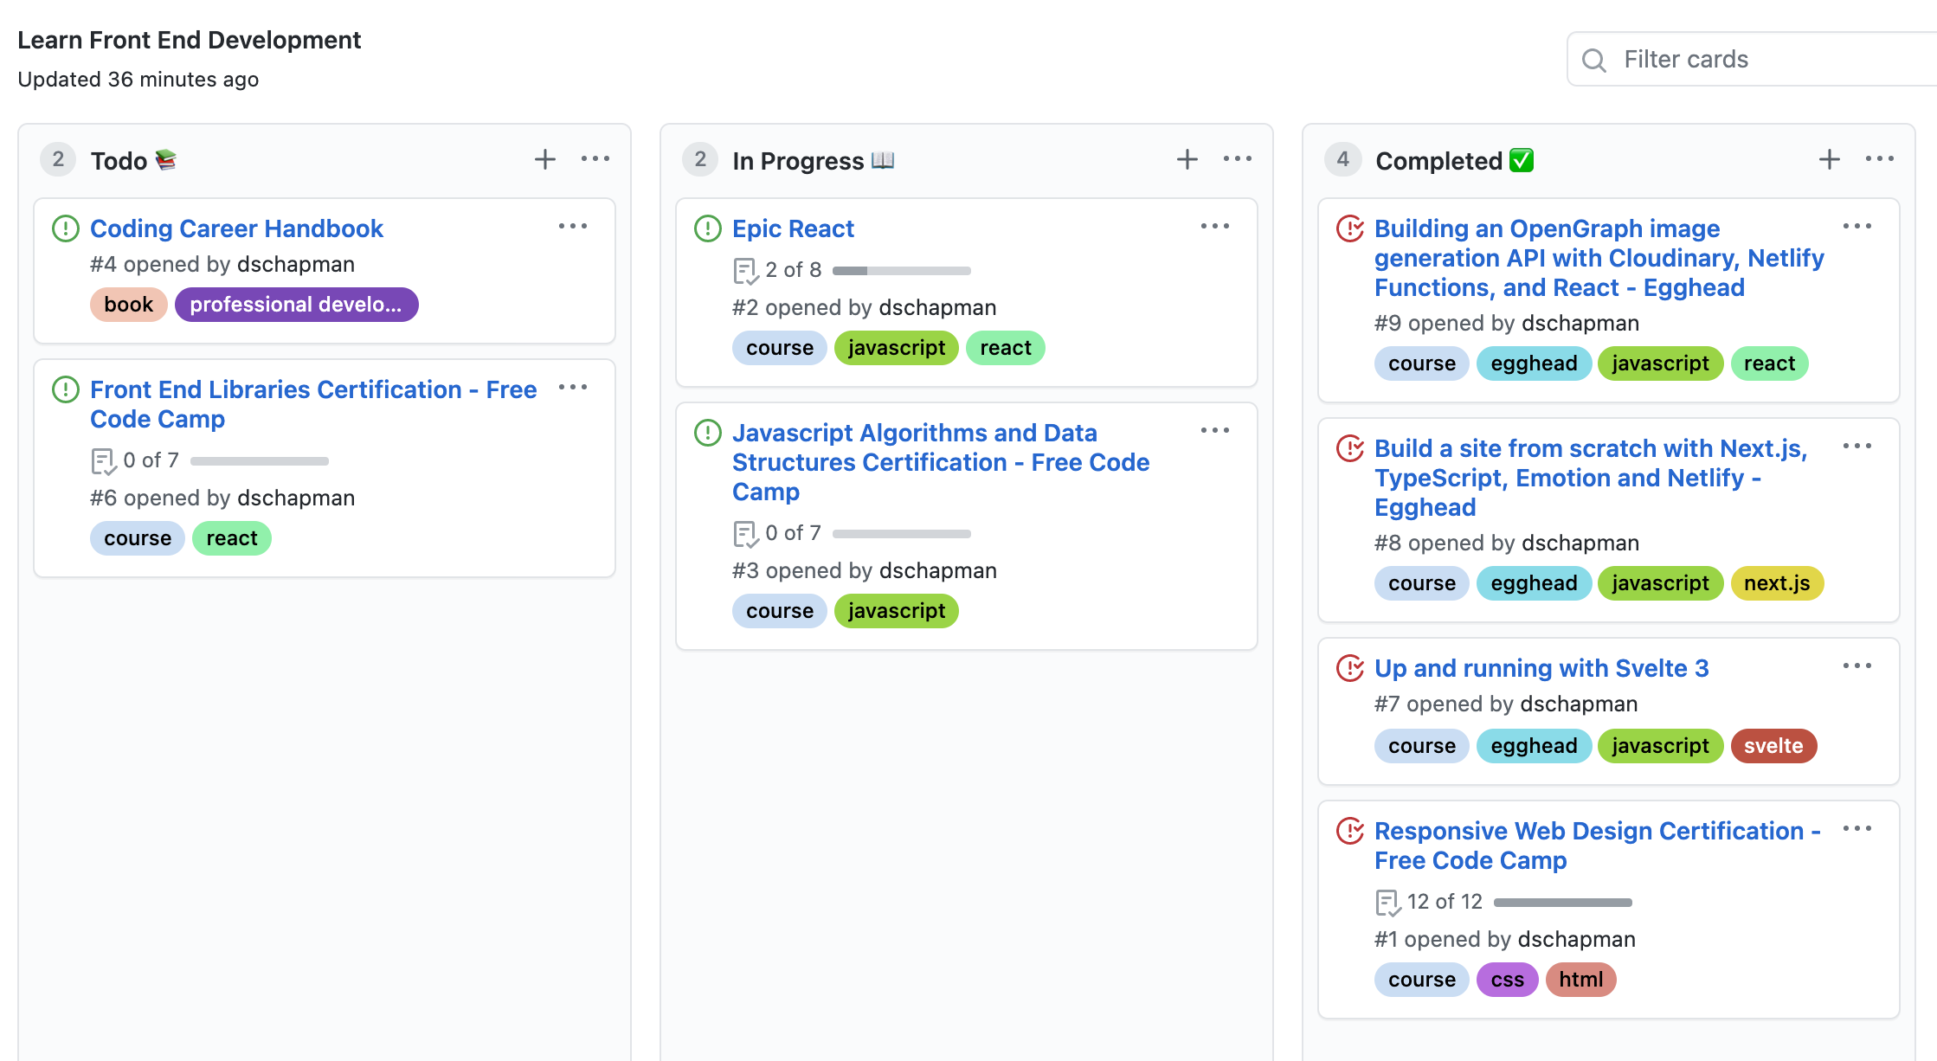
Task: Click the plus icon to add card in Todo
Action: click(545, 159)
